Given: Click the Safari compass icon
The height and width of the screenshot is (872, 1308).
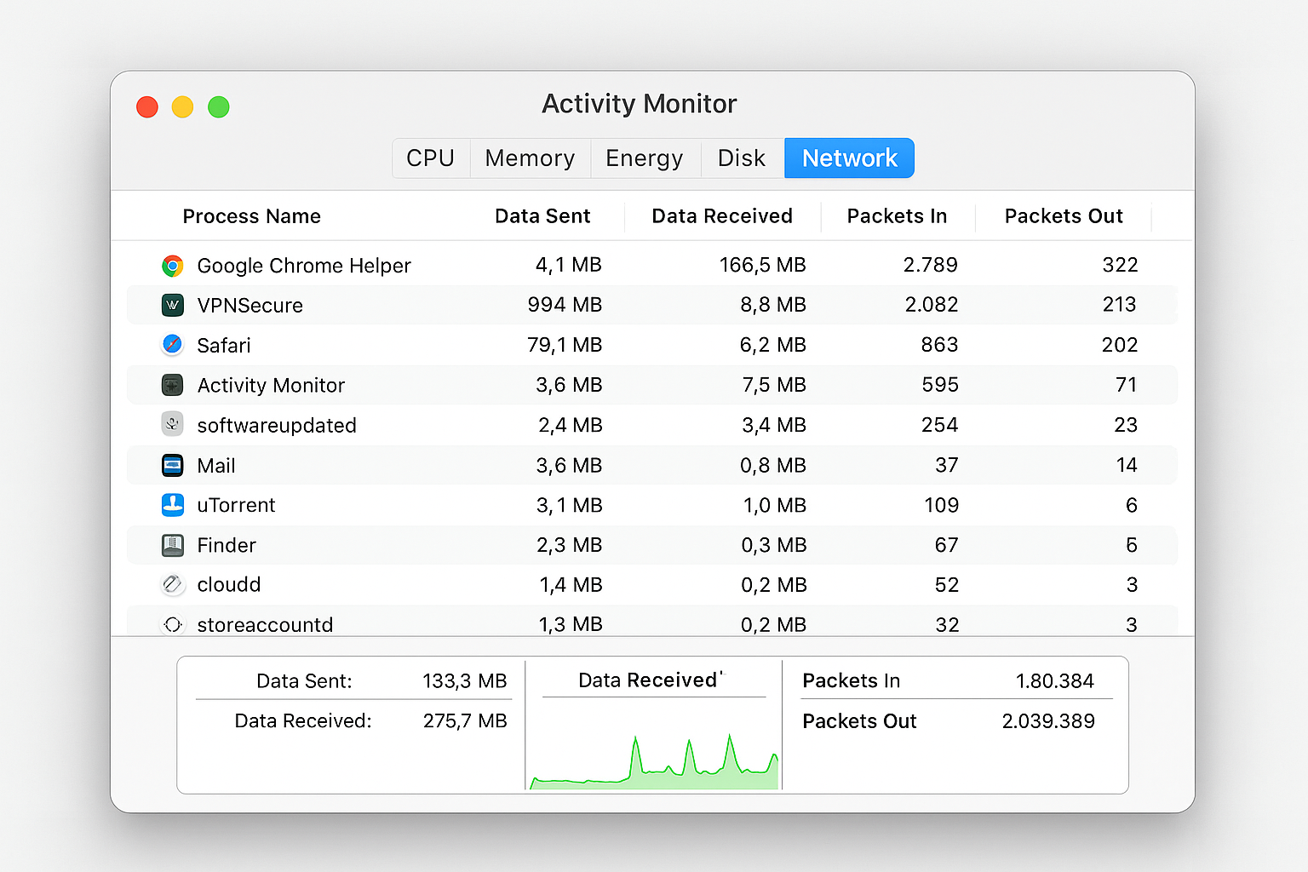Looking at the screenshot, I should click(x=173, y=345).
